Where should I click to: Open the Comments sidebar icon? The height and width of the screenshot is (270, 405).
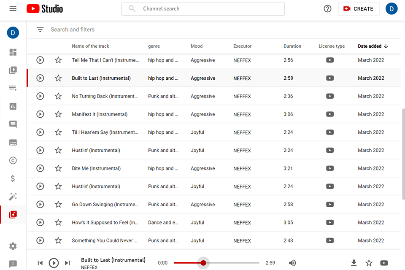point(13,124)
